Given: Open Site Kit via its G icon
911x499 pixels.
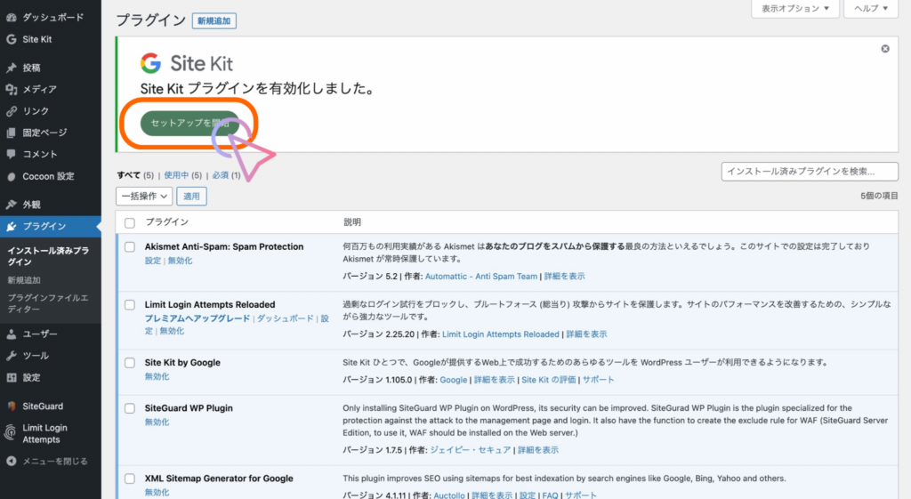Looking at the screenshot, I should (11, 39).
